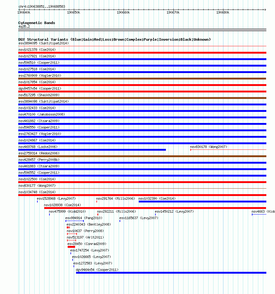275x294 pixels.
Task: Click nsv830178 (Wong2007) label
Action: coord(209,147)
